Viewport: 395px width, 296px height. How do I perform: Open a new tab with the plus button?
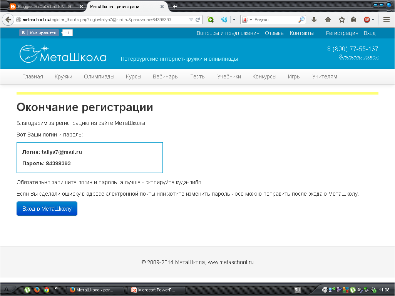tap(174, 7)
